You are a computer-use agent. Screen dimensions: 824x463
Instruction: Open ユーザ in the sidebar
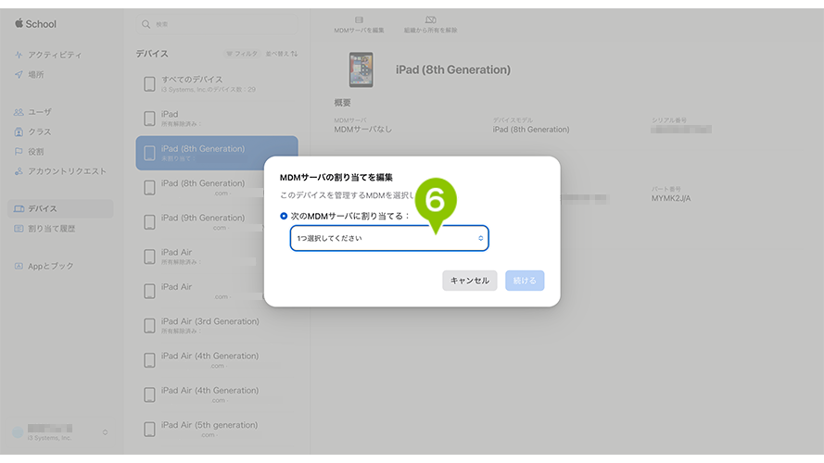[40, 112]
